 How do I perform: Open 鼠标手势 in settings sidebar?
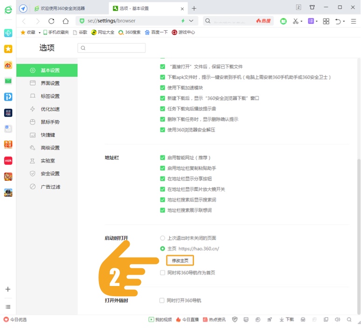click(47, 122)
